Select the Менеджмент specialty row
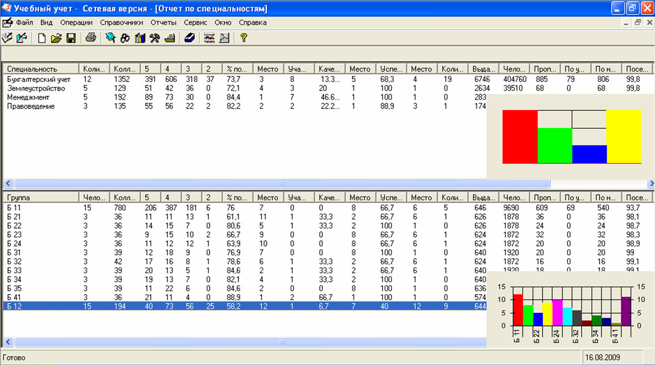The image size is (655, 365). [x=27, y=97]
